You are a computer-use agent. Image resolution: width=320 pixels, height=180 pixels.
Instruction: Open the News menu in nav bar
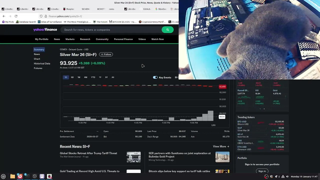pyautogui.click(x=57, y=39)
